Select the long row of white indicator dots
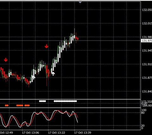Screen dimensions: 152x135 (x=65, y=101)
